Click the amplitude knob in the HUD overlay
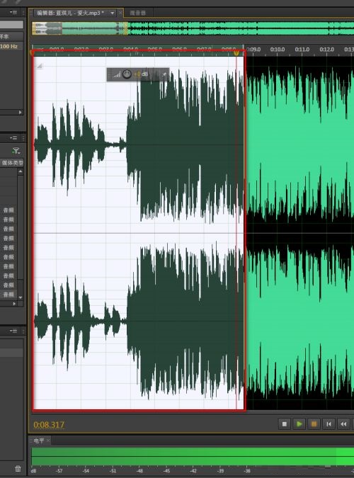The width and height of the screenshot is (354, 478). coord(127,74)
